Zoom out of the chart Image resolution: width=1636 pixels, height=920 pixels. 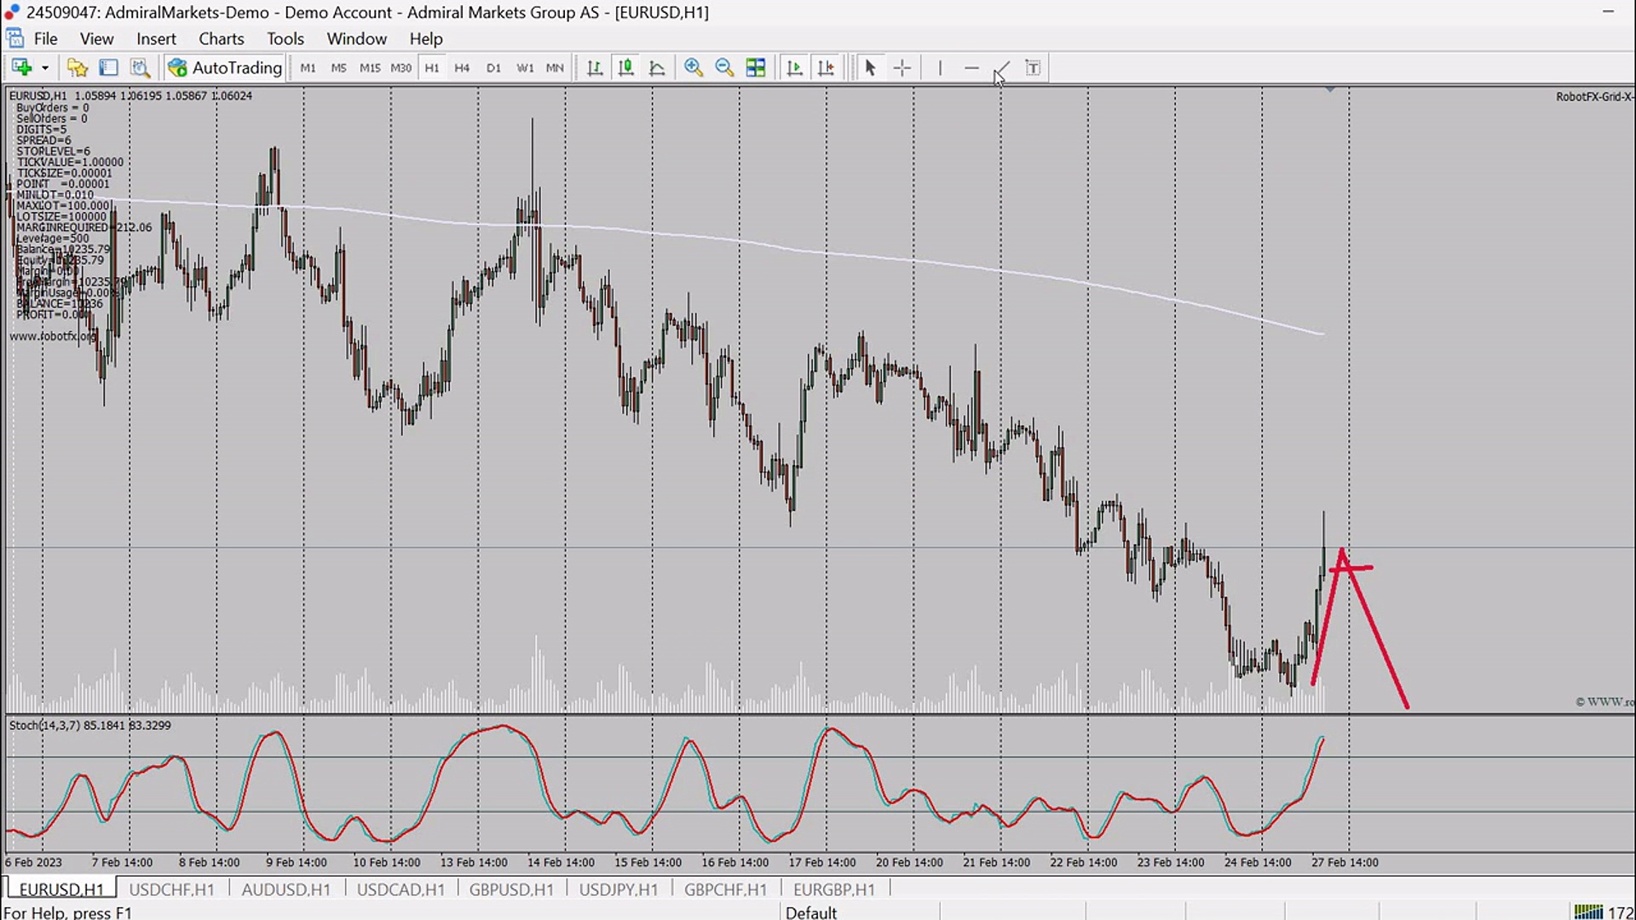[724, 67]
